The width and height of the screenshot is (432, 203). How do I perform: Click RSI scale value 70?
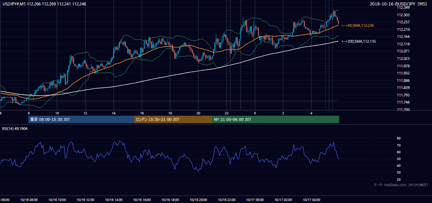[x=399, y=145]
